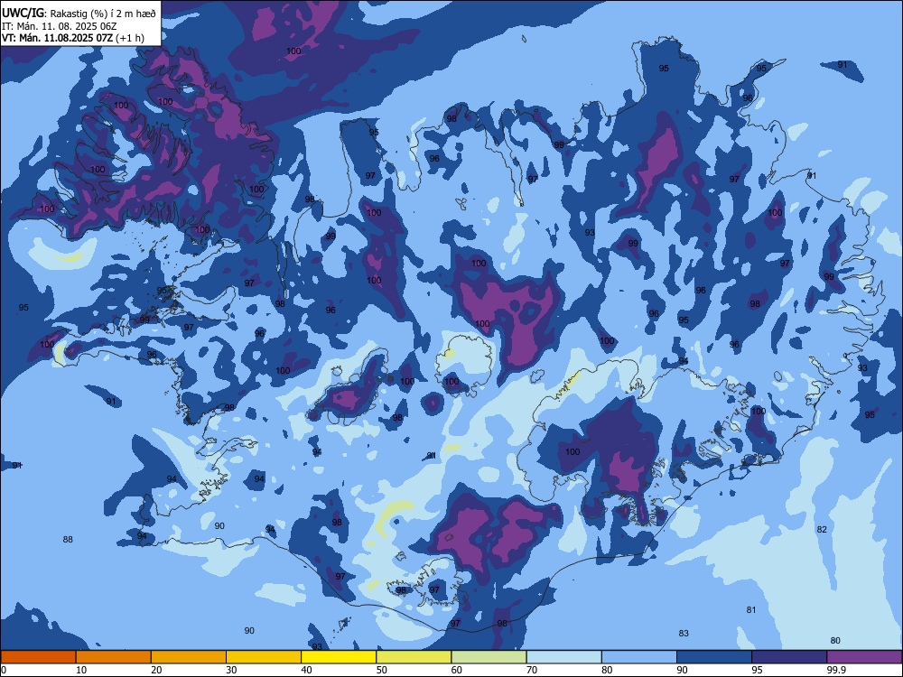Select the orange 10–20 legend color block
The width and height of the screenshot is (903, 677).
click(114, 657)
